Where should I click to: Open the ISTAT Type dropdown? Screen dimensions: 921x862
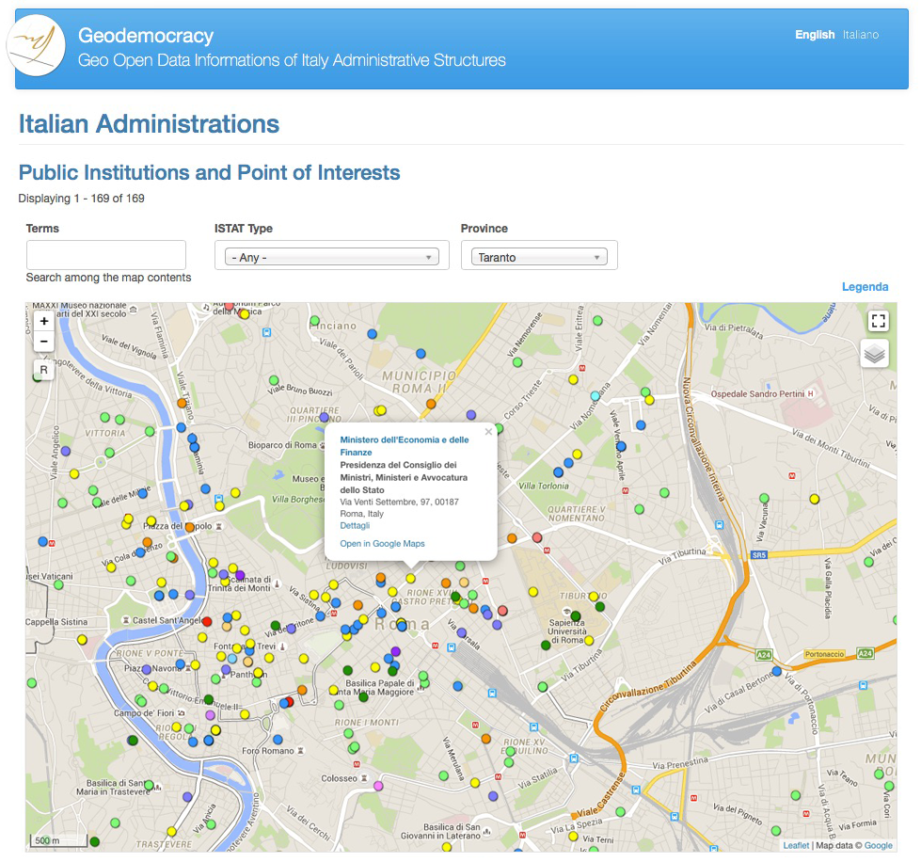332,257
